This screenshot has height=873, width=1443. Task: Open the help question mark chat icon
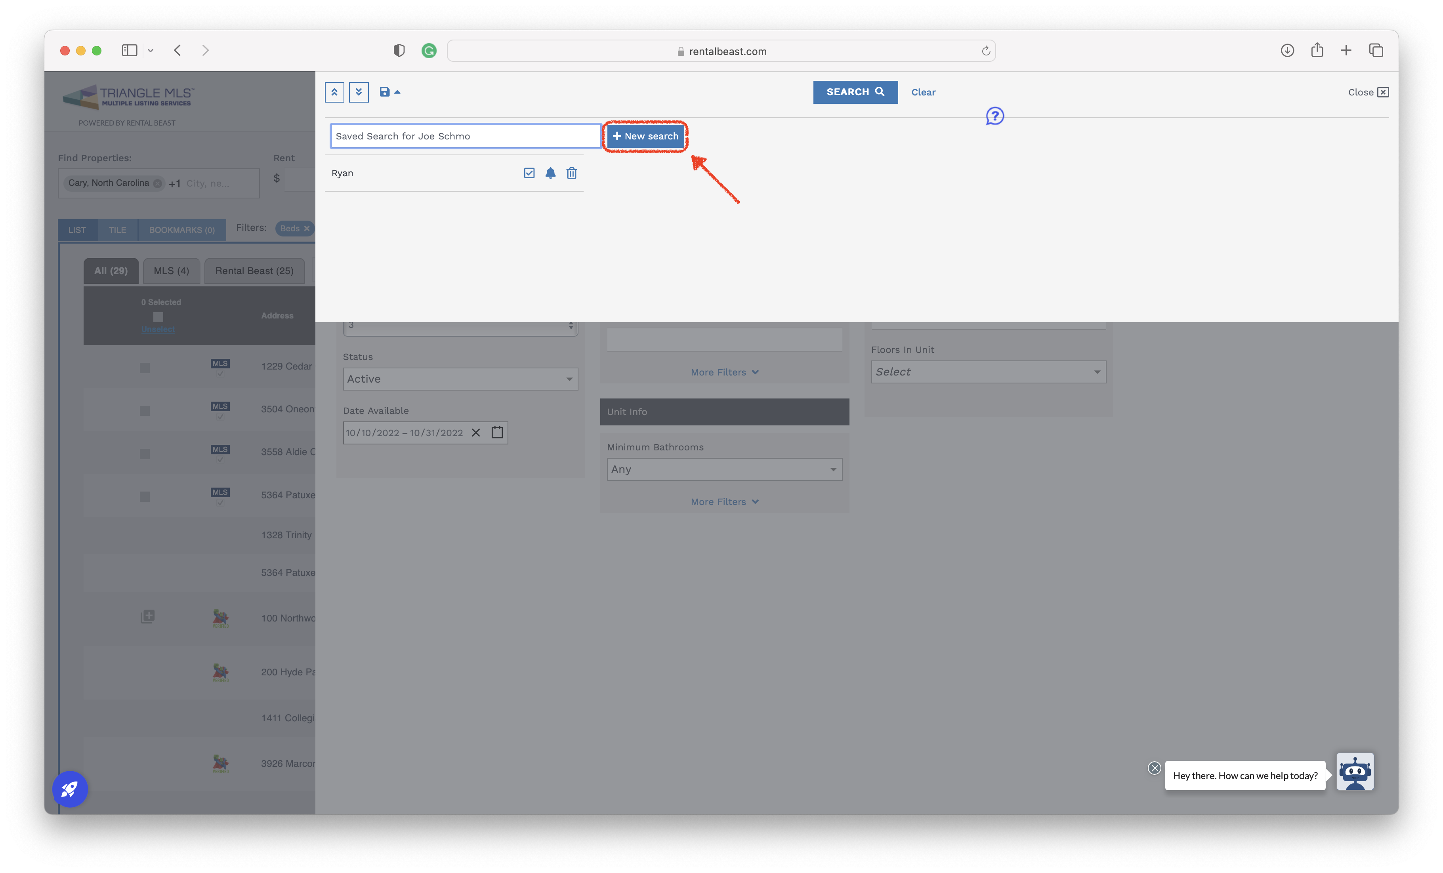click(994, 116)
